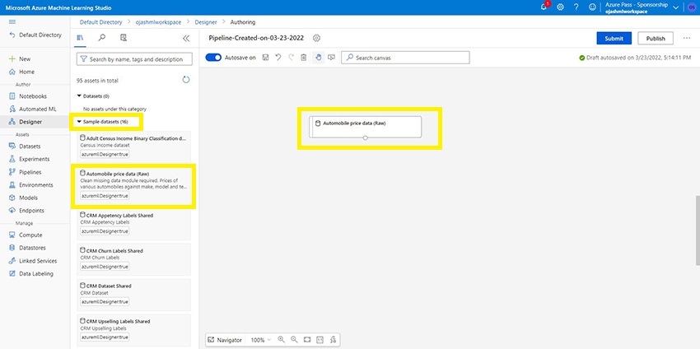Collapse the asset panel with double chevron
700x349 pixels.
click(x=186, y=39)
